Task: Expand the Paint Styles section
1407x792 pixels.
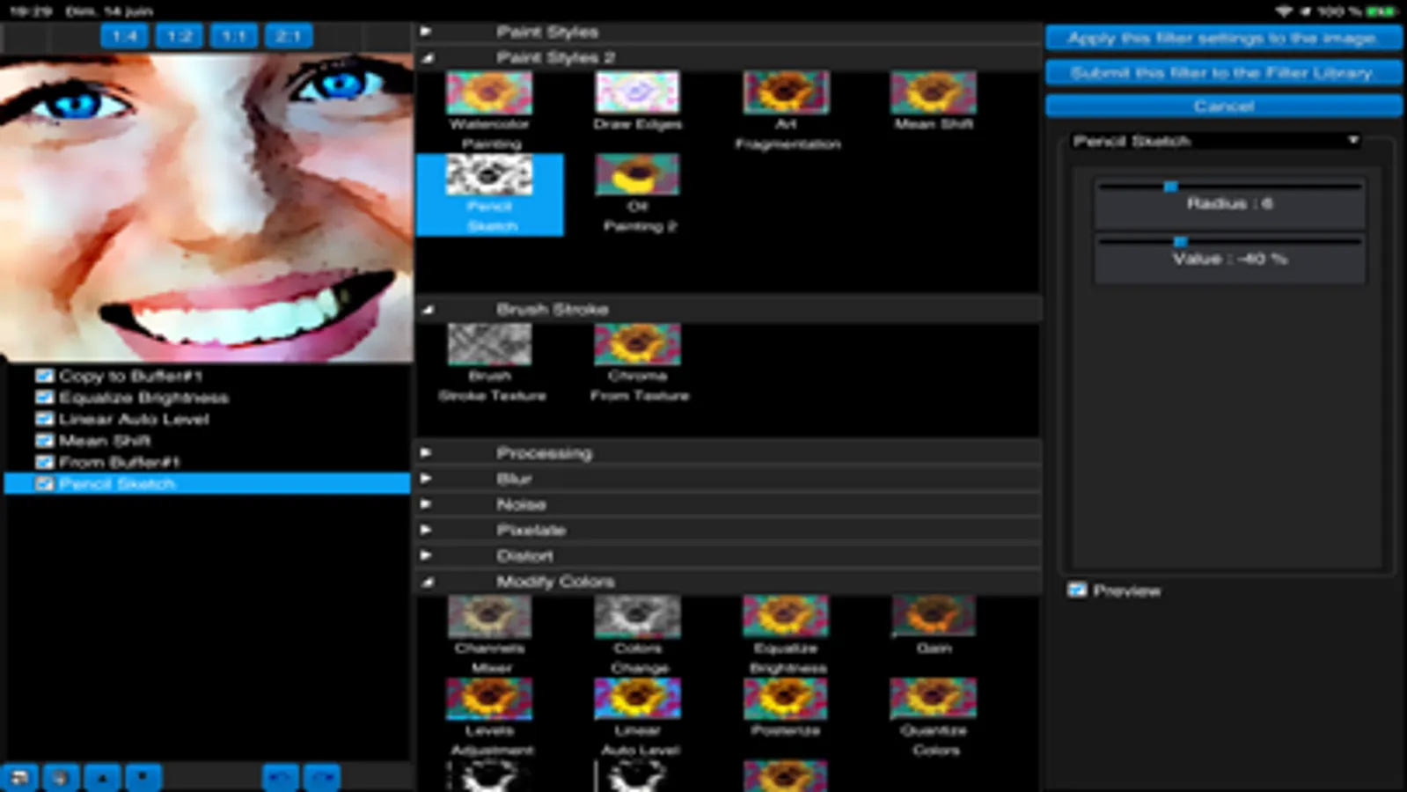Action: pyautogui.click(x=426, y=32)
